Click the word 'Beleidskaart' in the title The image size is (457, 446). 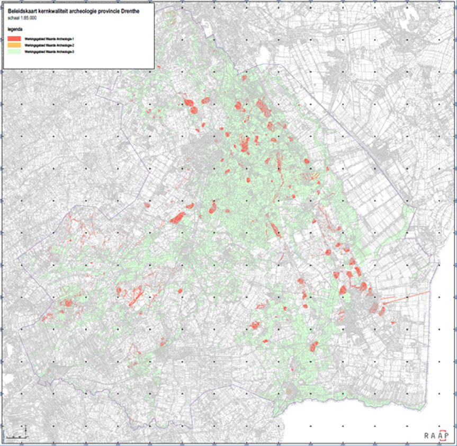[x=23, y=11]
